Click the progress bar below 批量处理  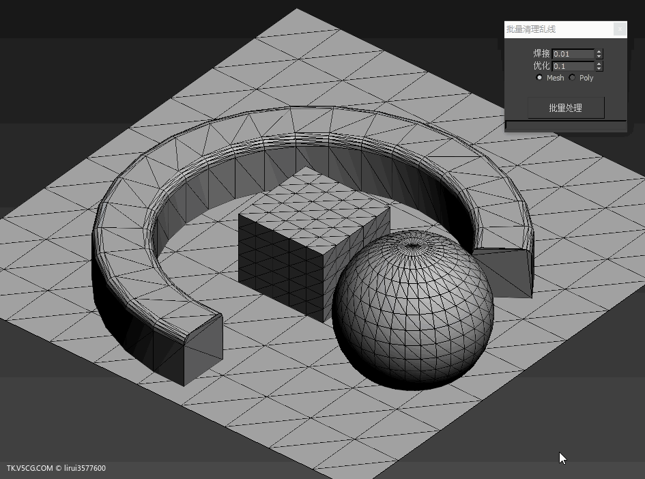pyautogui.click(x=566, y=126)
